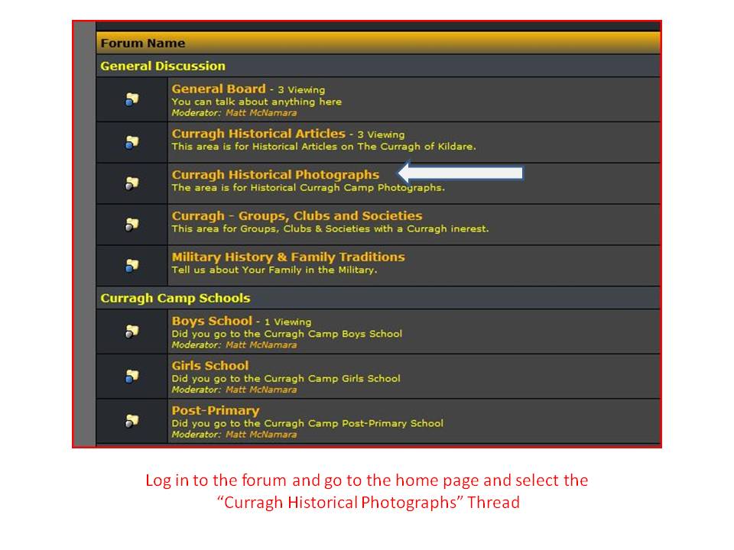Open Curragh Historical Articles forum
The width and height of the screenshot is (734, 550).
pyautogui.click(x=258, y=134)
